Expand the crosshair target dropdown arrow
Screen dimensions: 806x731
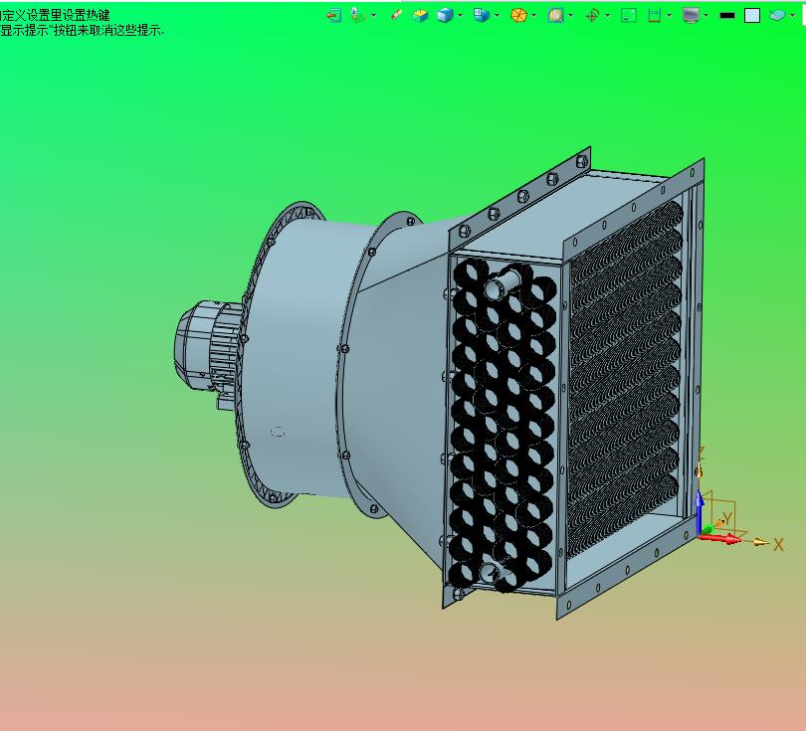click(x=608, y=16)
